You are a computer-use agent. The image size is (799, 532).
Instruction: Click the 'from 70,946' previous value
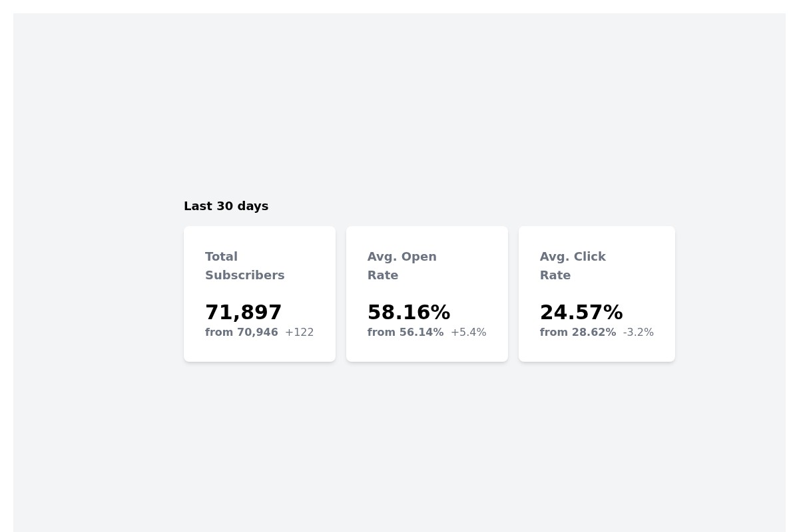click(241, 332)
